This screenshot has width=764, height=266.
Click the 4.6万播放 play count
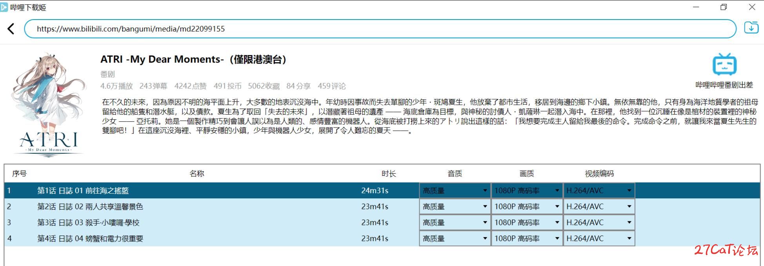pyautogui.click(x=116, y=86)
